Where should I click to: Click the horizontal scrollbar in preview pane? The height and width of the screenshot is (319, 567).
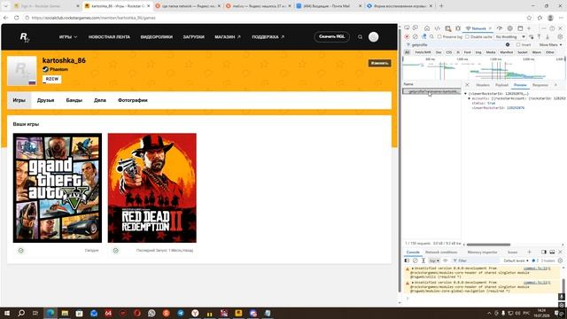coord(488,245)
